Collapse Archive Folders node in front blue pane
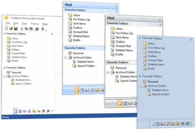The height and width of the screenshot is (130, 196). (140, 86)
